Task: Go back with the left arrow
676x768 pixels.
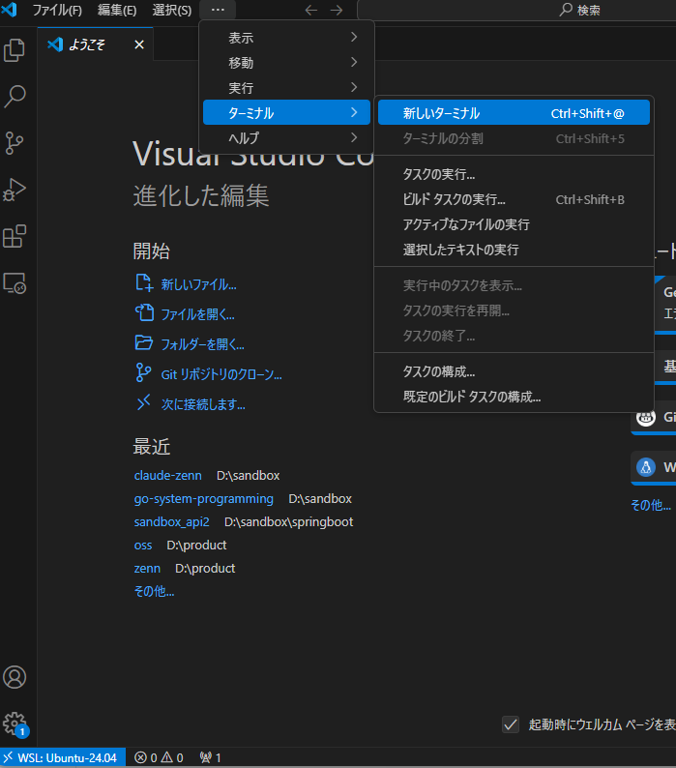Action: [310, 10]
